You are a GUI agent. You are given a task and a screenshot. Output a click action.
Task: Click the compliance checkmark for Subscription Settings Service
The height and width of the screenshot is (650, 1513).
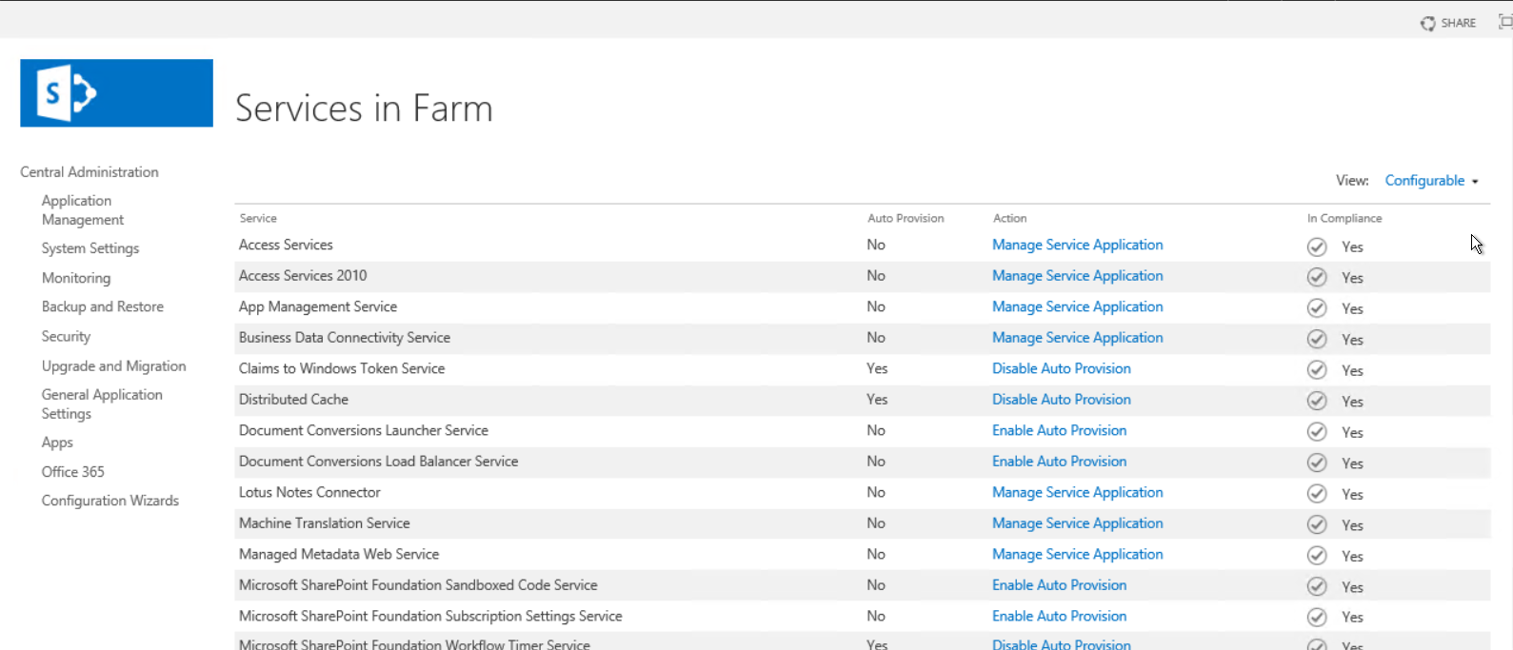coord(1317,617)
